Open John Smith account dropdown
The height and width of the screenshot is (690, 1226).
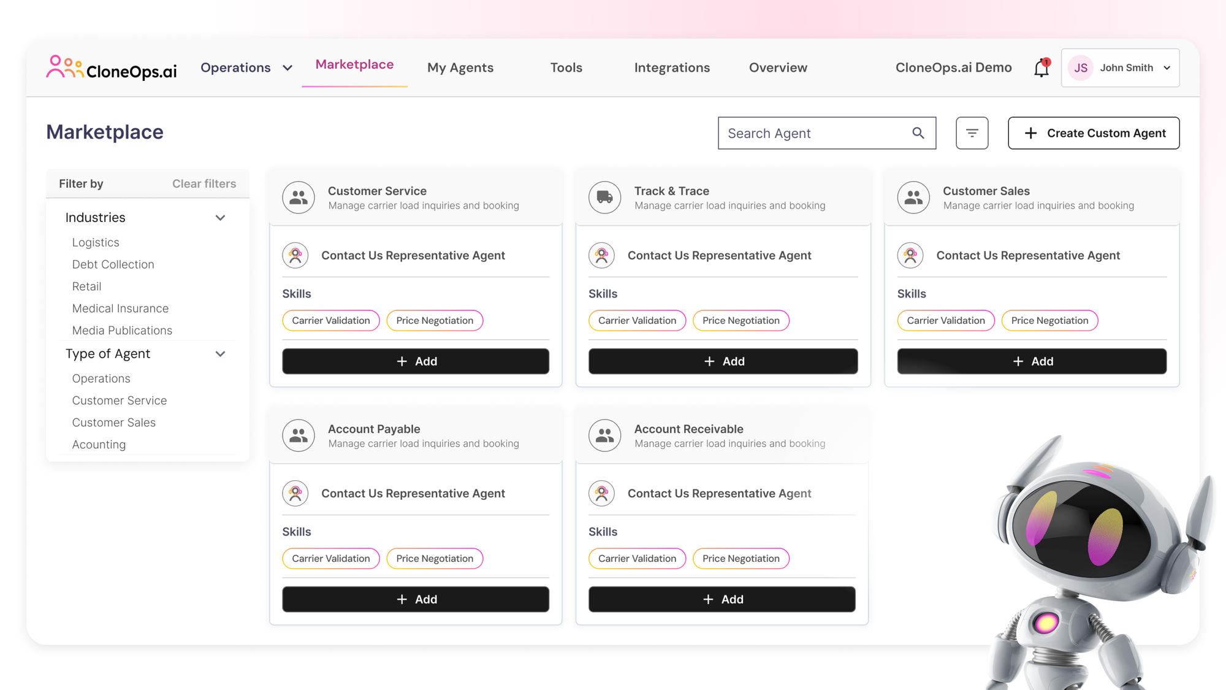pos(1167,68)
